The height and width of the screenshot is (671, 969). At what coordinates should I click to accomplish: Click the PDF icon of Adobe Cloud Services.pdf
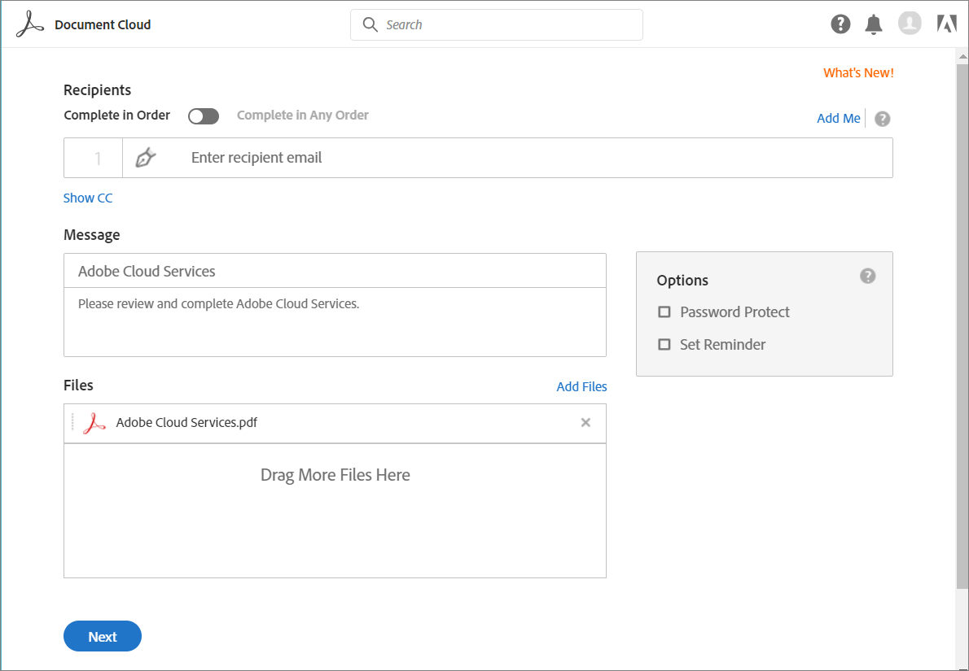pos(94,423)
